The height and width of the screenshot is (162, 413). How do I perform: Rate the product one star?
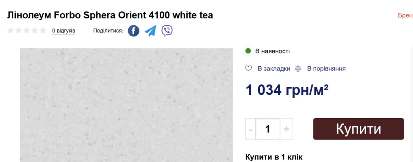[x=10, y=31]
